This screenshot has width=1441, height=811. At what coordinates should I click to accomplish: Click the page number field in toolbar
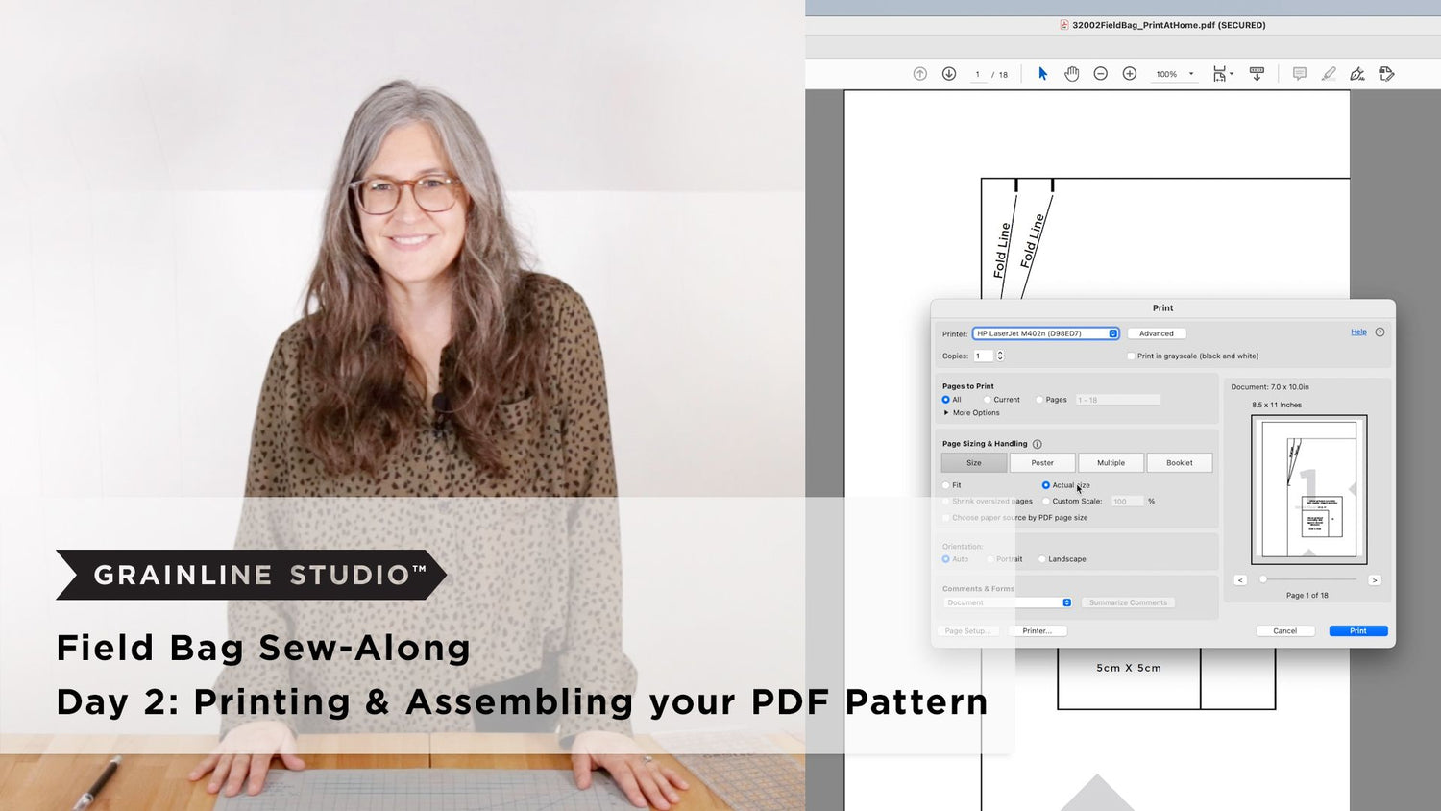[978, 74]
